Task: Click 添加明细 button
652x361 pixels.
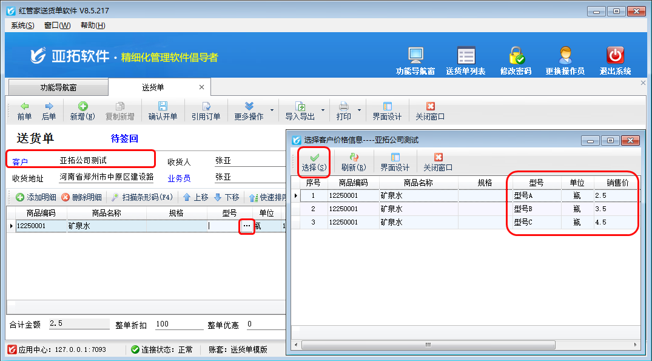Action: click(x=36, y=197)
